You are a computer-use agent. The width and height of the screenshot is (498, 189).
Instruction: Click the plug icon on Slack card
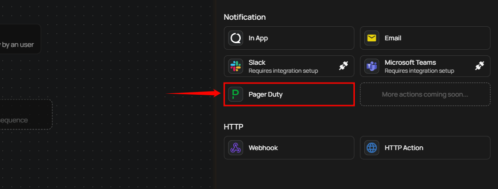343,66
